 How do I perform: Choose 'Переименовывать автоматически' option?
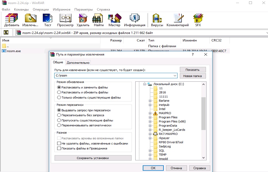point(59,125)
